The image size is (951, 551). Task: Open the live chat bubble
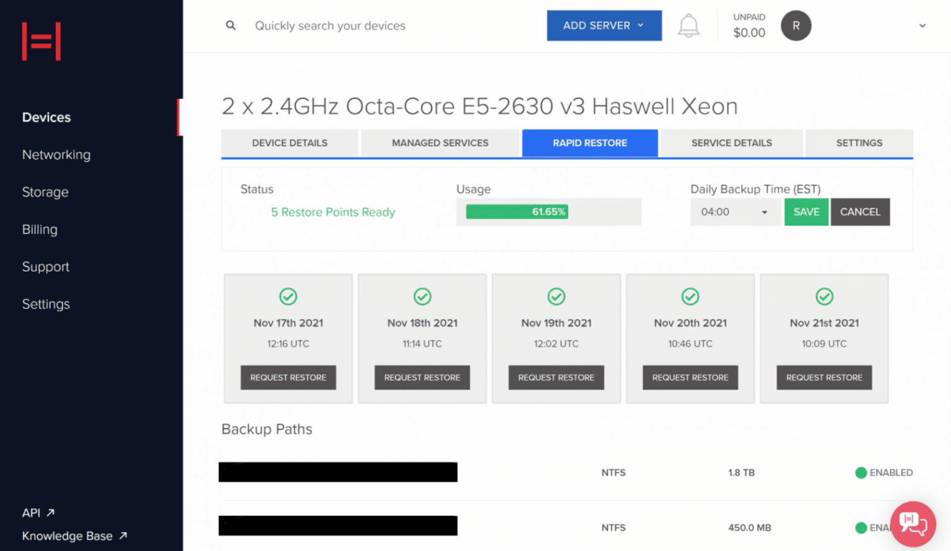coord(913,523)
